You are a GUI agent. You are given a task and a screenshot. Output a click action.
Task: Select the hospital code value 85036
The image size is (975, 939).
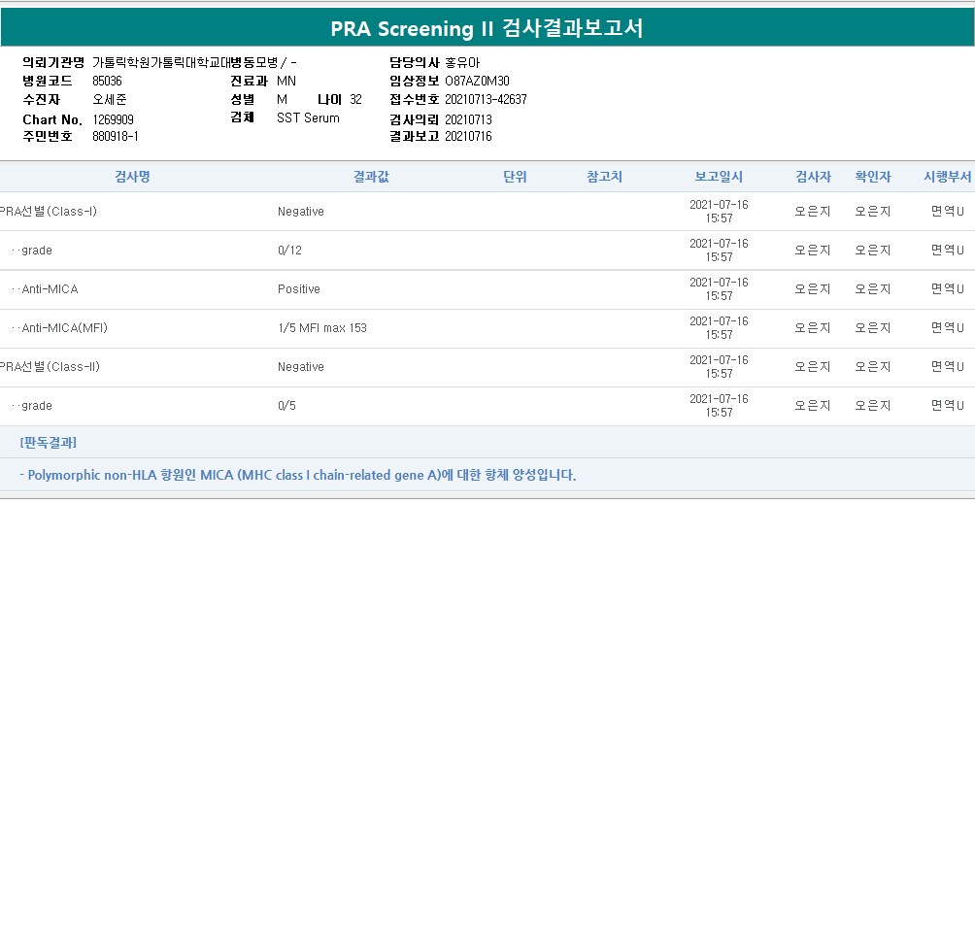107,81
